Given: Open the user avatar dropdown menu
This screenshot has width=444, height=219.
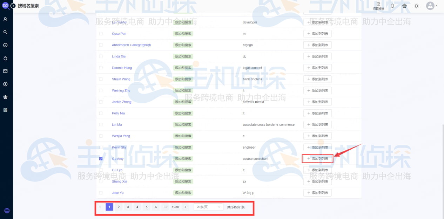Looking at the screenshot, I should [430, 6].
